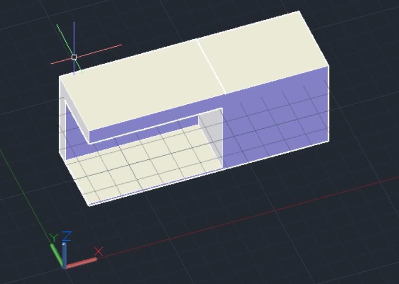Click the crosshair cursor pickbox square
Viewport: 399px width, 284px height.
[x=74, y=57]
